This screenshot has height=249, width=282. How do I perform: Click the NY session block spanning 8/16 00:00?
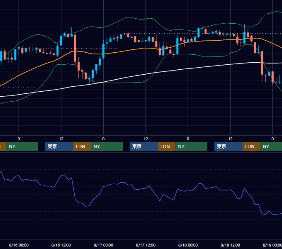22,146
